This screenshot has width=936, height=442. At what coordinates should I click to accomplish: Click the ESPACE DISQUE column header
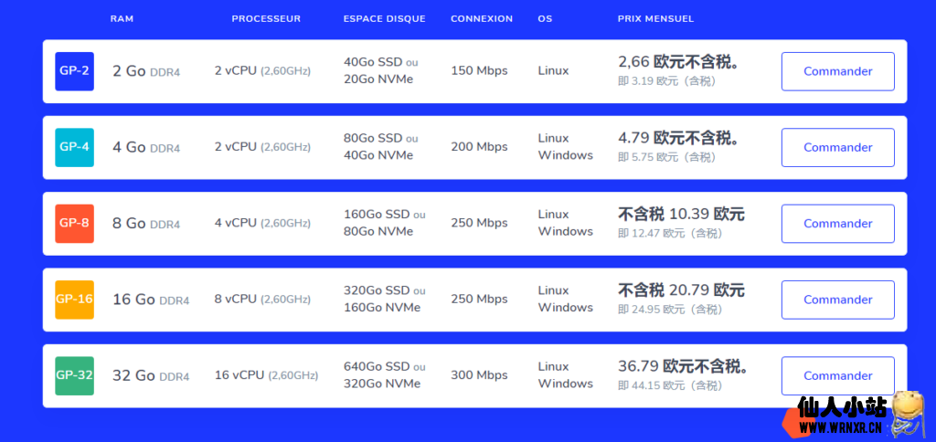pyautogui.click(x=384, y=19)
